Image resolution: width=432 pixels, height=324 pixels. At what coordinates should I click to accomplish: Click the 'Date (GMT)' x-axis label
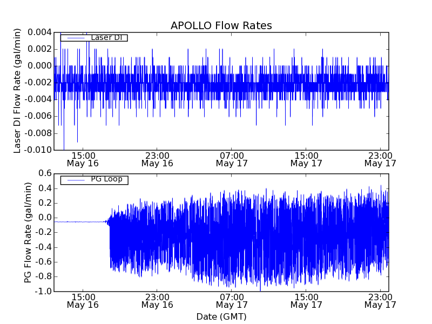tap(221, 316)
